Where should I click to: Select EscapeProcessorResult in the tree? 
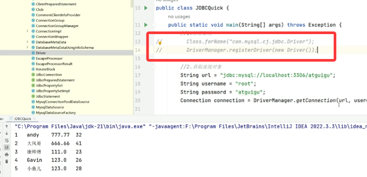pyautogui.click(x=54, y=64)
